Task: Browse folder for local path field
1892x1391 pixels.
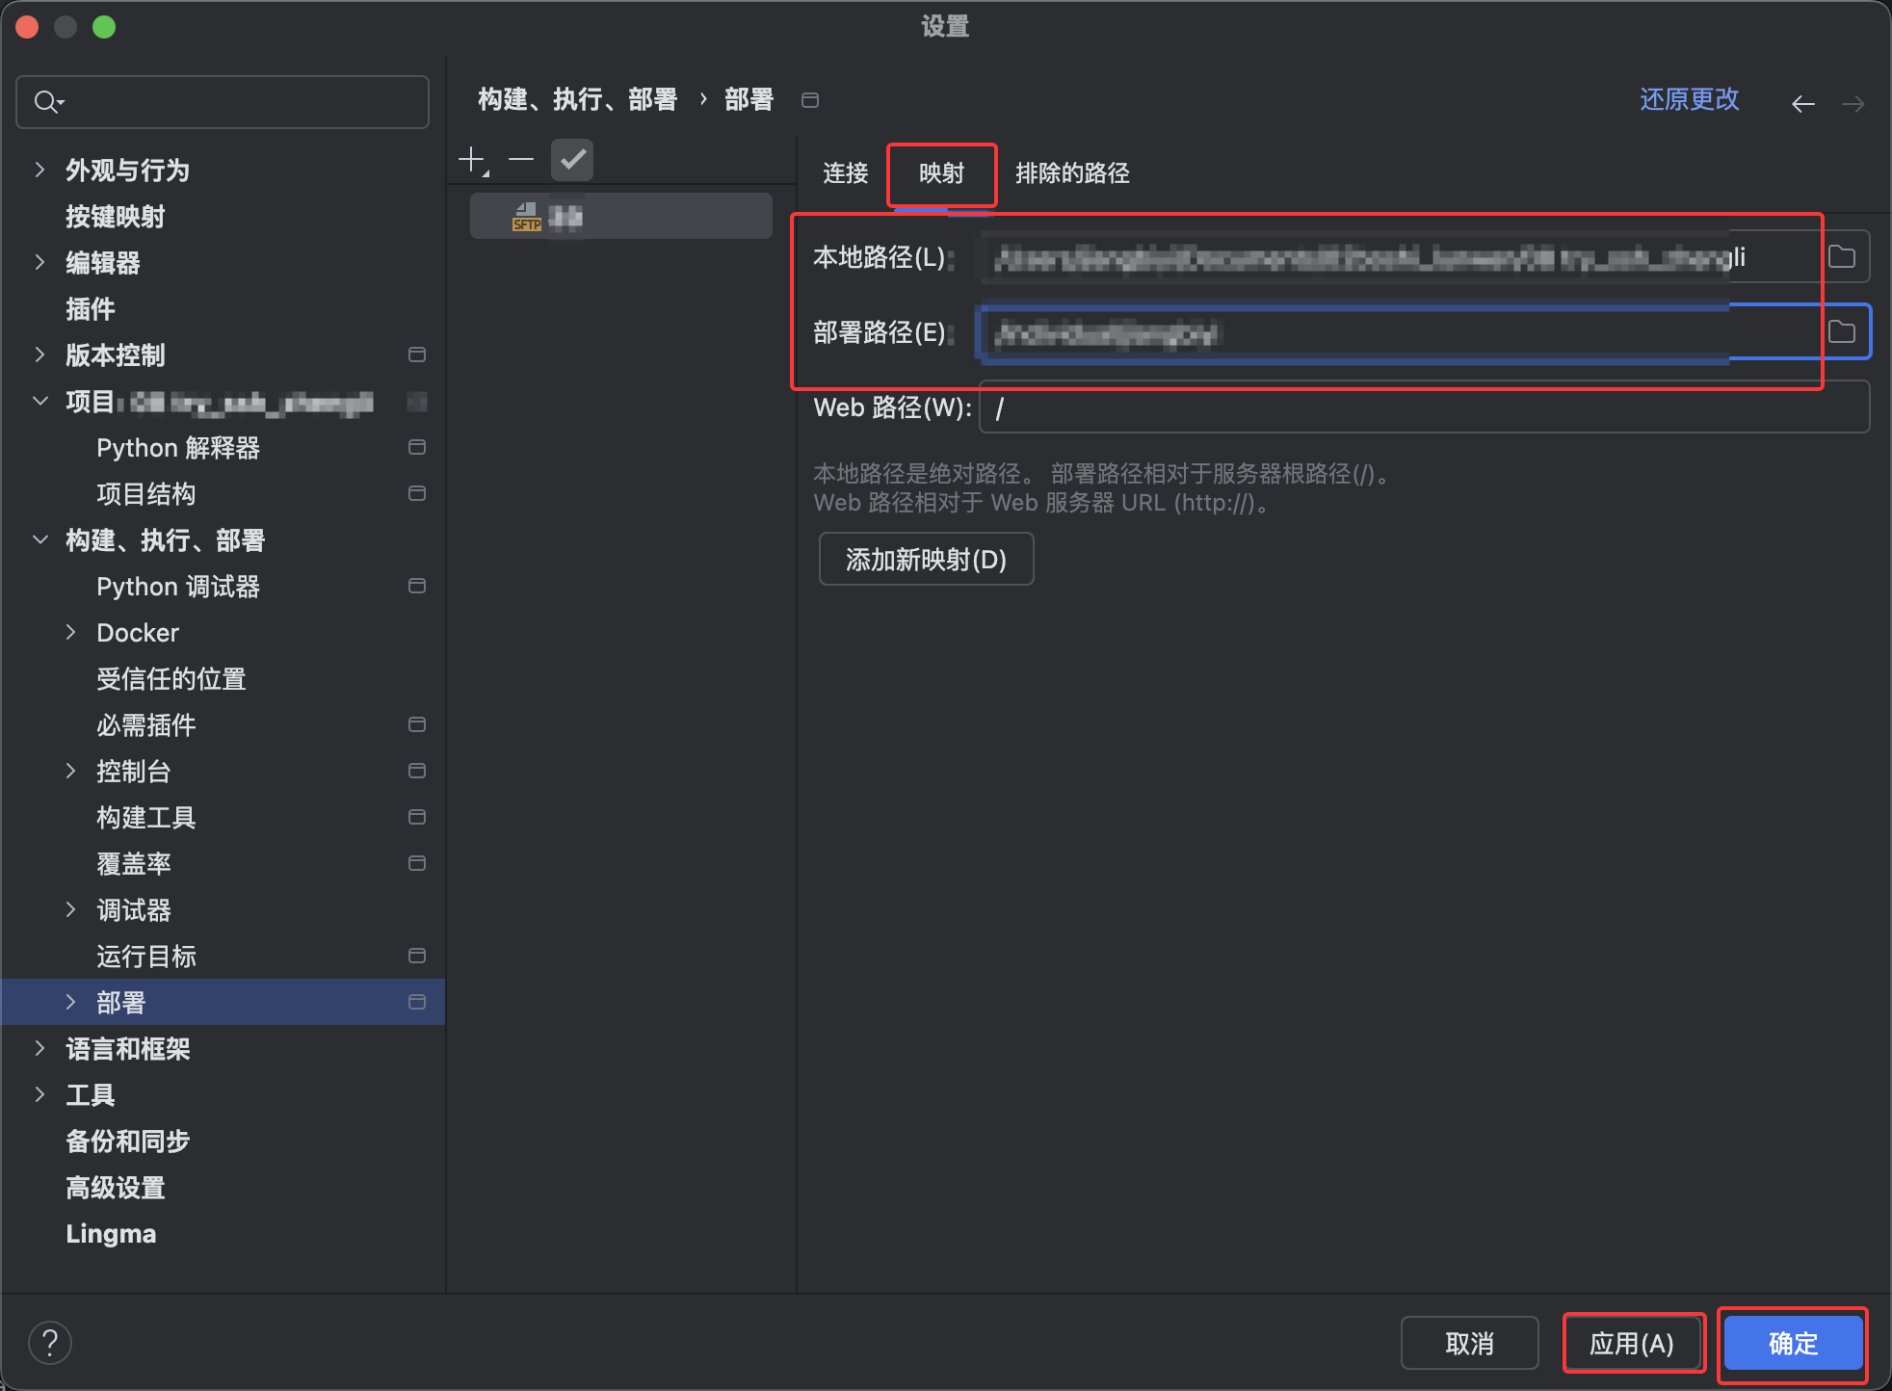Action: [x=1842, y=257]
